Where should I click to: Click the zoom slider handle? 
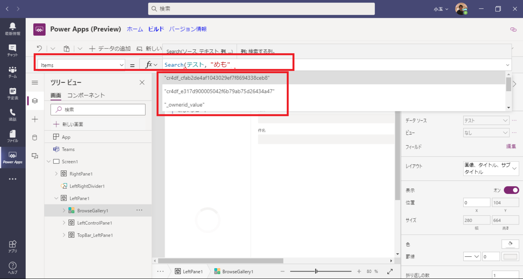(x=316, y=271)
